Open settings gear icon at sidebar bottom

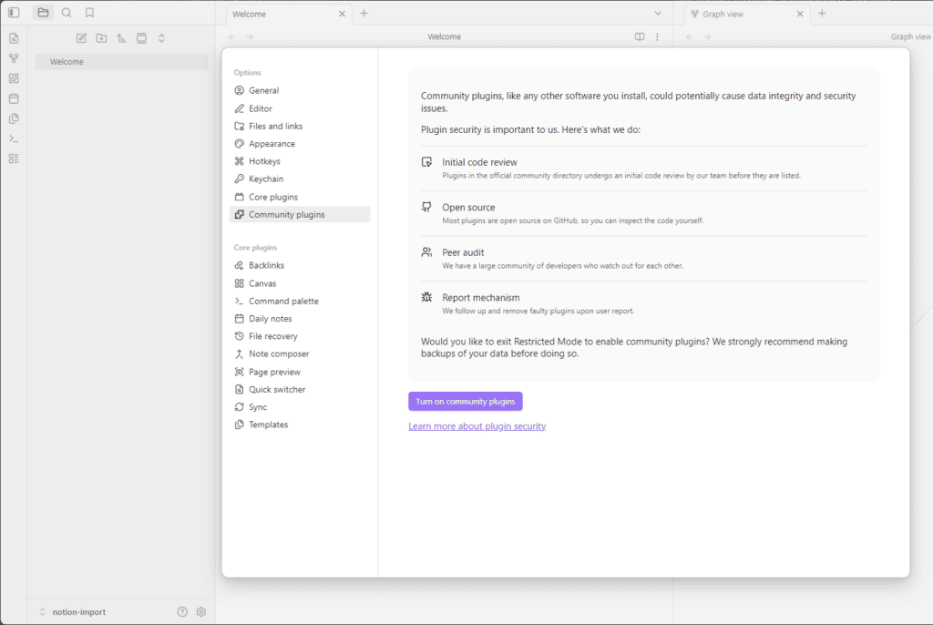(x=201, y=612)
